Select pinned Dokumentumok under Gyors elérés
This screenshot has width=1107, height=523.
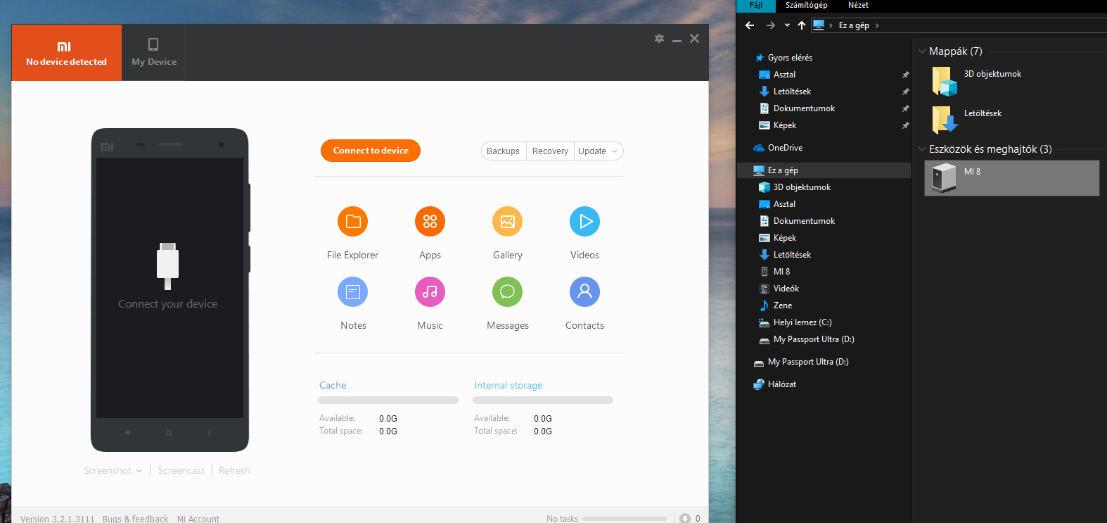coord(804,108)
